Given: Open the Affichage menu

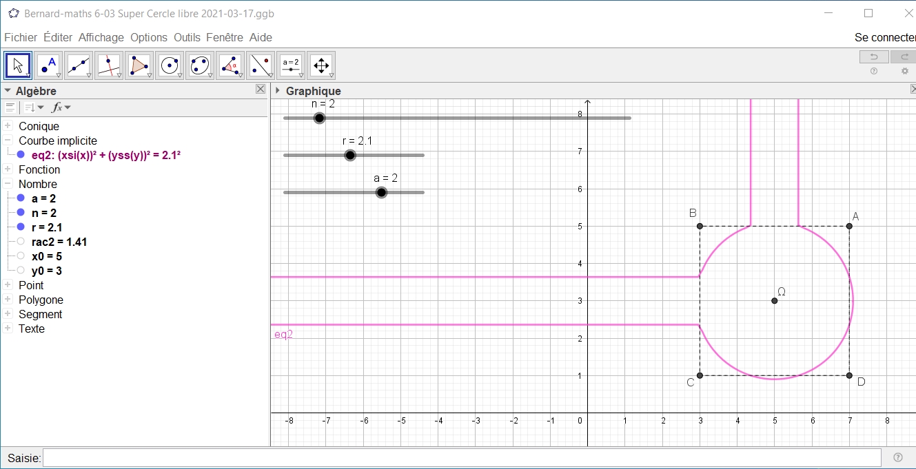Looking at the screenshot, I should 101,37.
